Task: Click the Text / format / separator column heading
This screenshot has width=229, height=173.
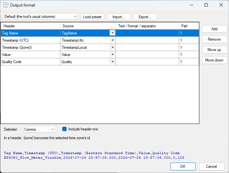Action: [x=147, y=26]
